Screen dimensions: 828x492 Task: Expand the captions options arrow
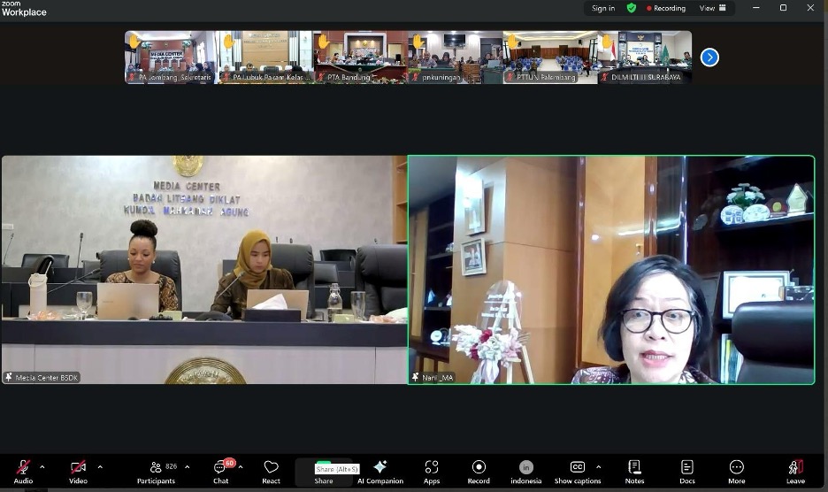click(x=599, y=467)
